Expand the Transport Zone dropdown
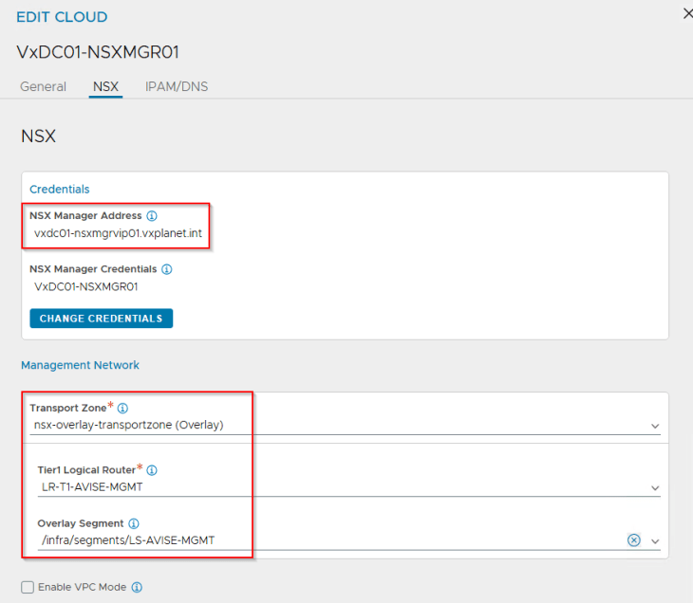Image resolution: width=693 pixels, height=603 pixels. point(655,426)
